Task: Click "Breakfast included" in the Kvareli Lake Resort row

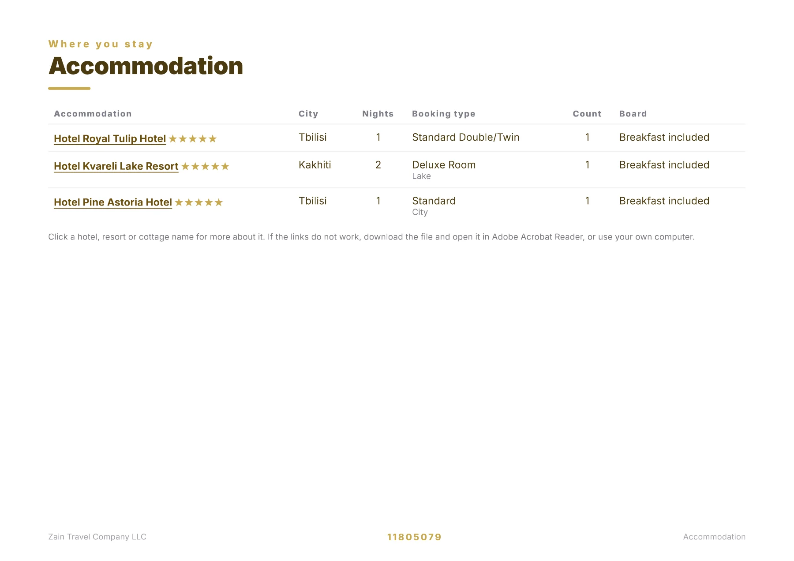Action: tap(664, 165)
